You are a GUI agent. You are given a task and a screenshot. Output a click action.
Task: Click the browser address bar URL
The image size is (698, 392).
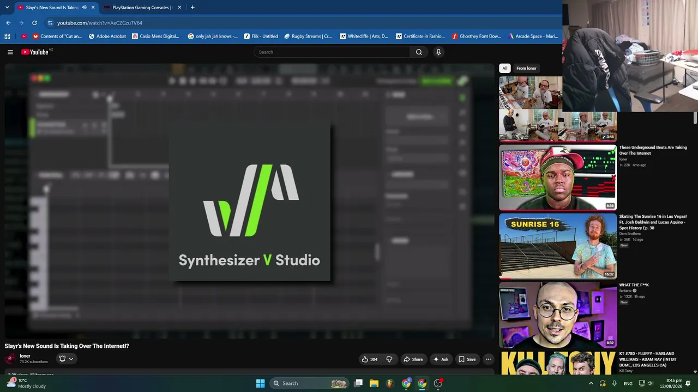(100, 23)
